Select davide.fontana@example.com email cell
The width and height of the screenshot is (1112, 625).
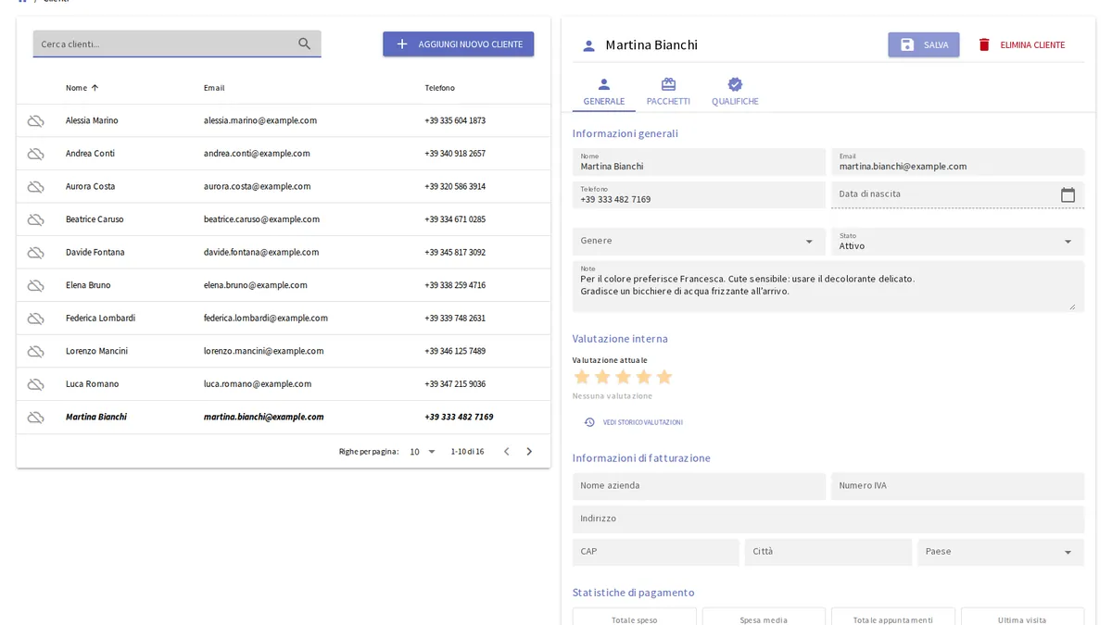(261, 252)
